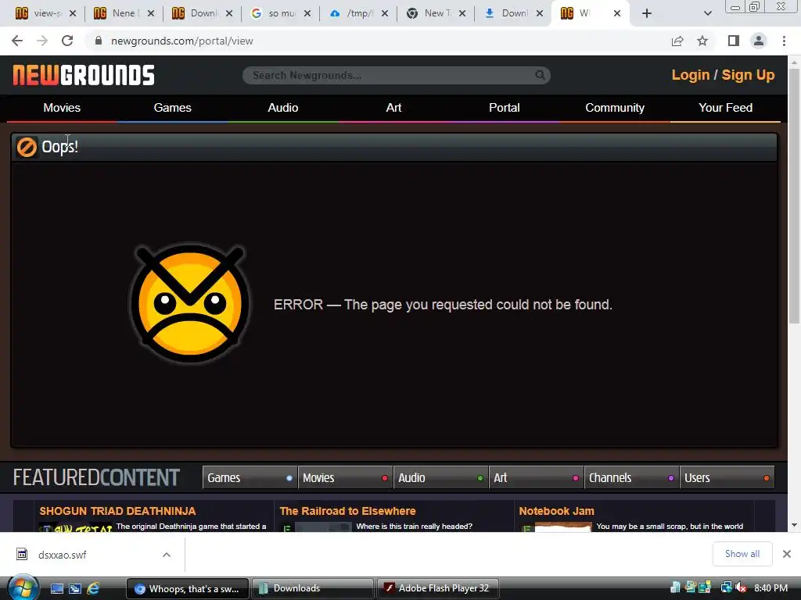Screen dimensions: 801x600
Task: Switch to Adobe Flash Player 32 window
Action: (438, 588)
